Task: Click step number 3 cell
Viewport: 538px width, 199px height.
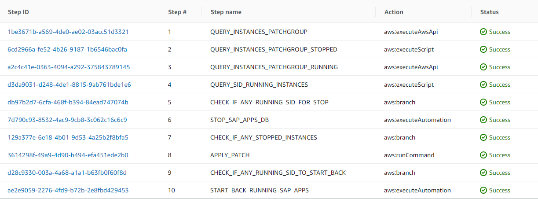Action: [x=170, y=67]
